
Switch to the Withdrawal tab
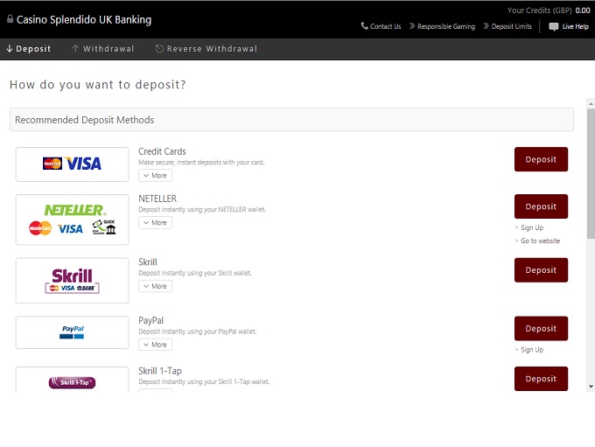tap(103, 49)
